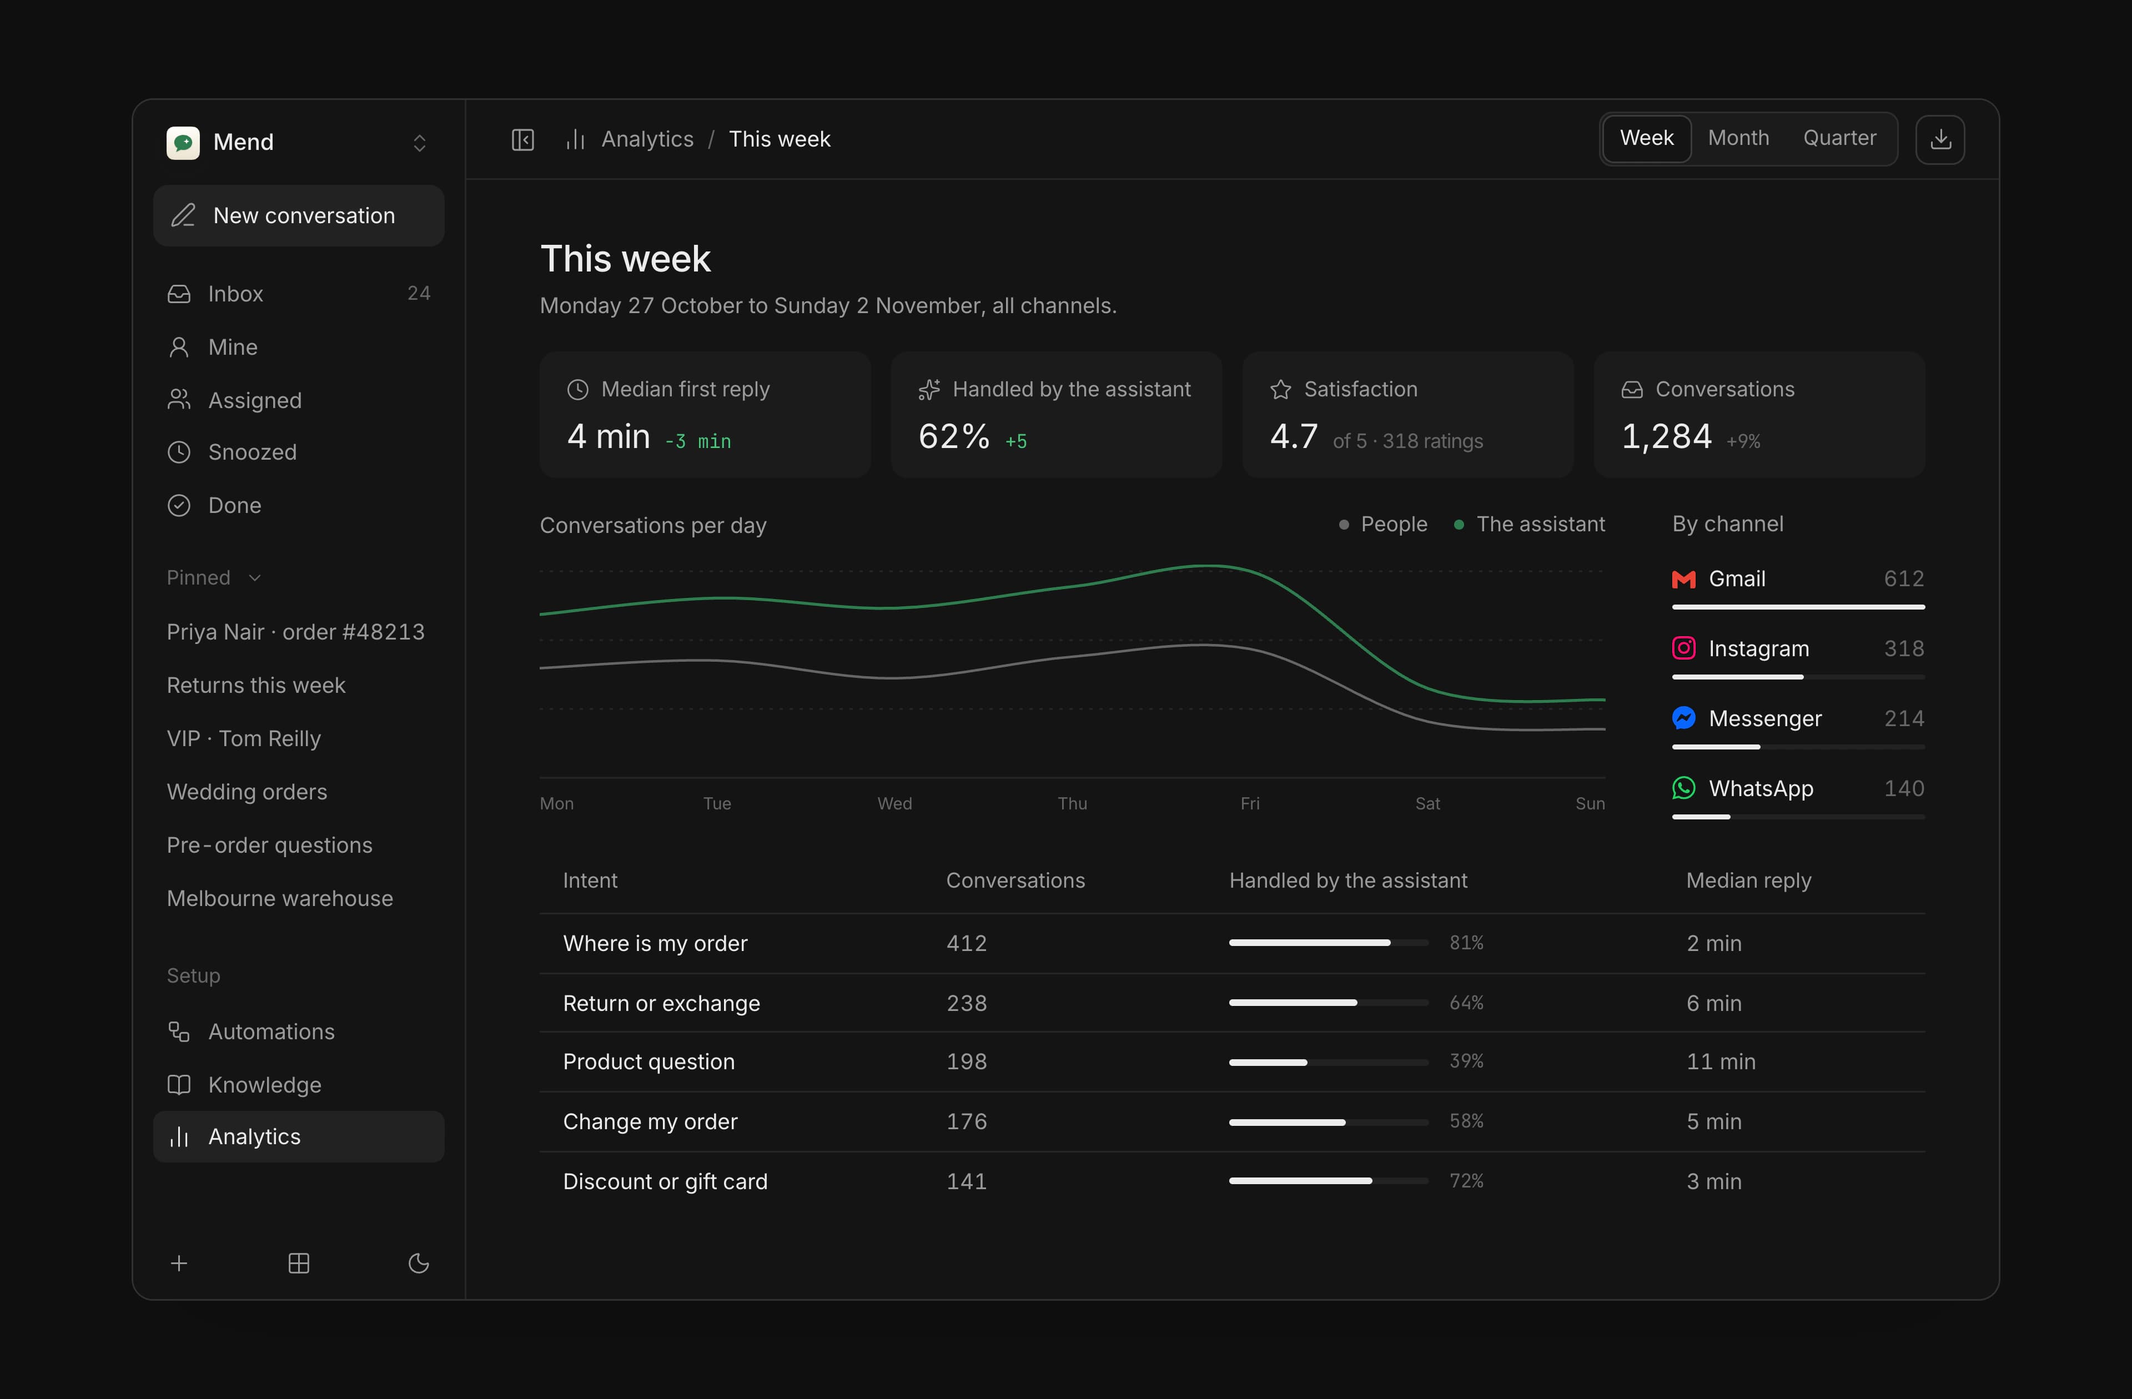Click the 1,284 conversations value
2132x1399 pixels.
[1666, 437]
